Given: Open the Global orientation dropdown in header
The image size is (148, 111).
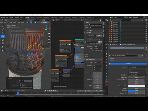Looking at the screenshot, I should [x=47, y=20].
